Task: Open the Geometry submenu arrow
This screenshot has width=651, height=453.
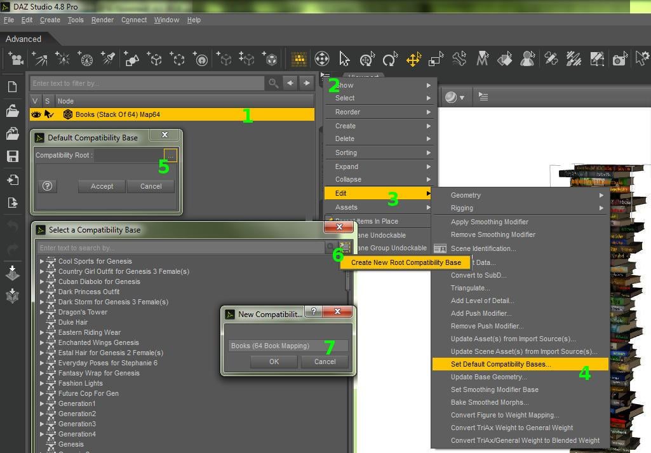Action: click(601, 195)
